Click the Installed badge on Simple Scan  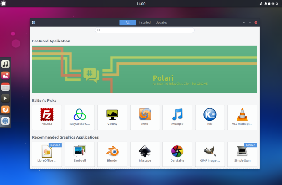tap(251, 145)
